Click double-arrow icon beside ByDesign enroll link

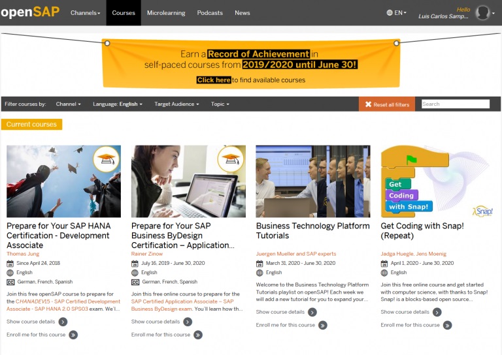click(198, 335)
